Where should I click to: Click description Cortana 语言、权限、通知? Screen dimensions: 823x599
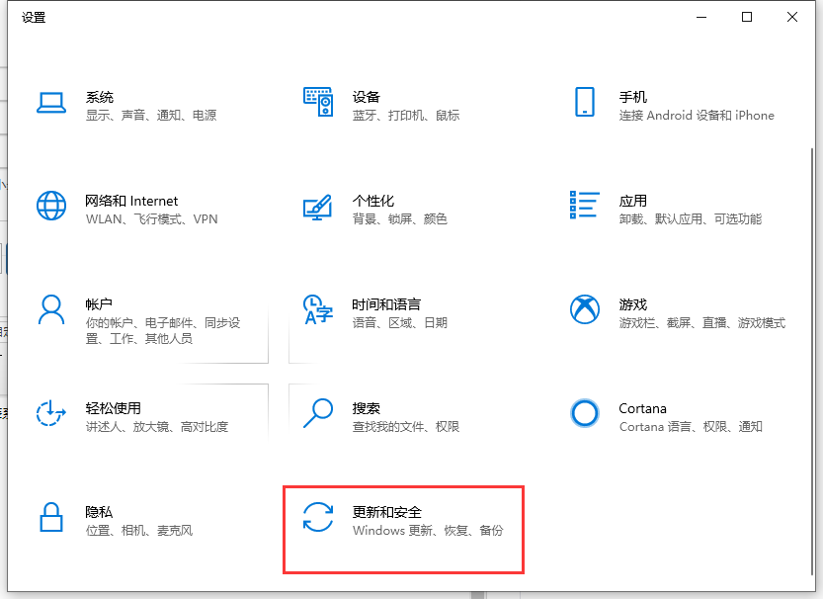click(x=691, y=427)
